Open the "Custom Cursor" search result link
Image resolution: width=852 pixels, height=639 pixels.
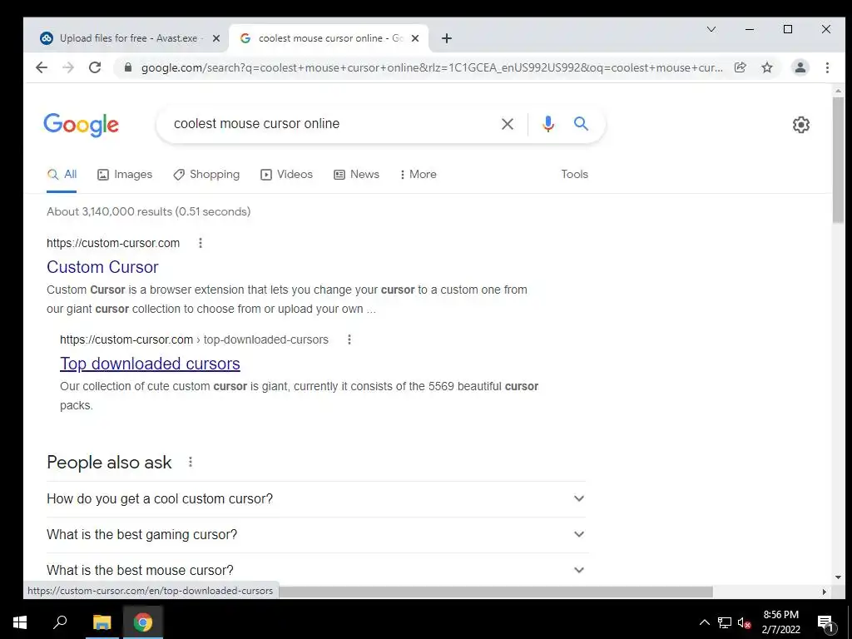102,267
